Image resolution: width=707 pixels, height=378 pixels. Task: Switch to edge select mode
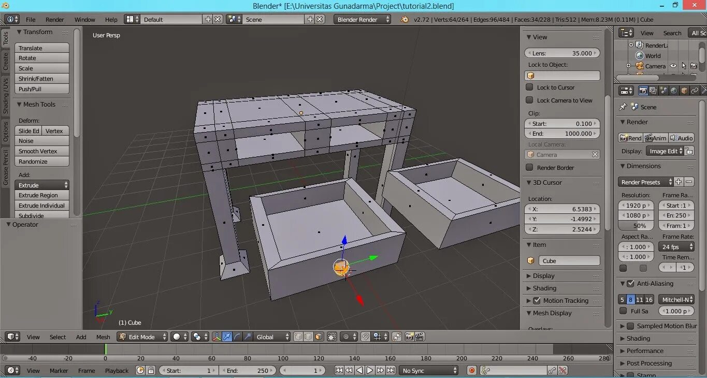[x=309, y=337]
